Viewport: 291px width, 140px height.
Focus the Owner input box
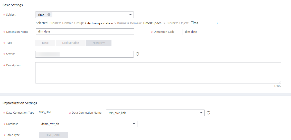[85, 54]
